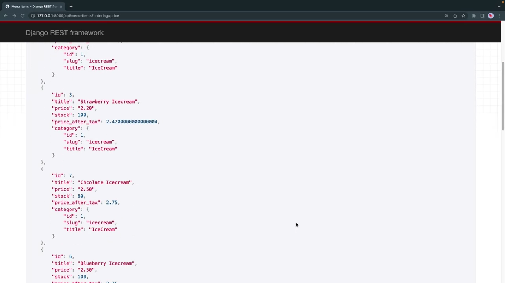Reload the menu-items API page
The image size is (505, 283).
(23, 16)
